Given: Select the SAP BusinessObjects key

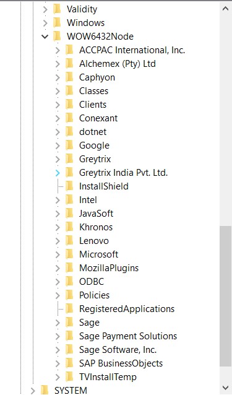Looking at the screenshot, I should pyautogui.click(x=121, y=363).
